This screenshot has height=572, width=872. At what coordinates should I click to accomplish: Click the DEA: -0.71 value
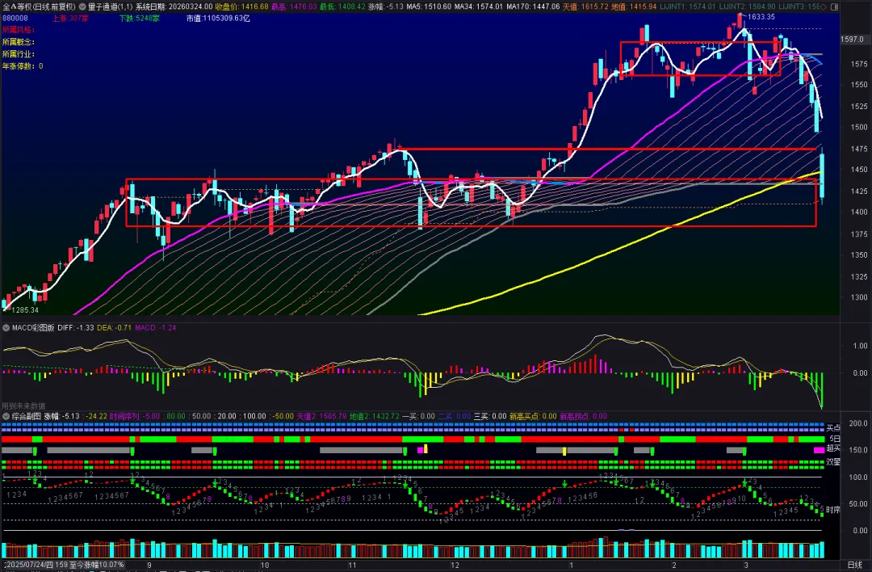114,328
